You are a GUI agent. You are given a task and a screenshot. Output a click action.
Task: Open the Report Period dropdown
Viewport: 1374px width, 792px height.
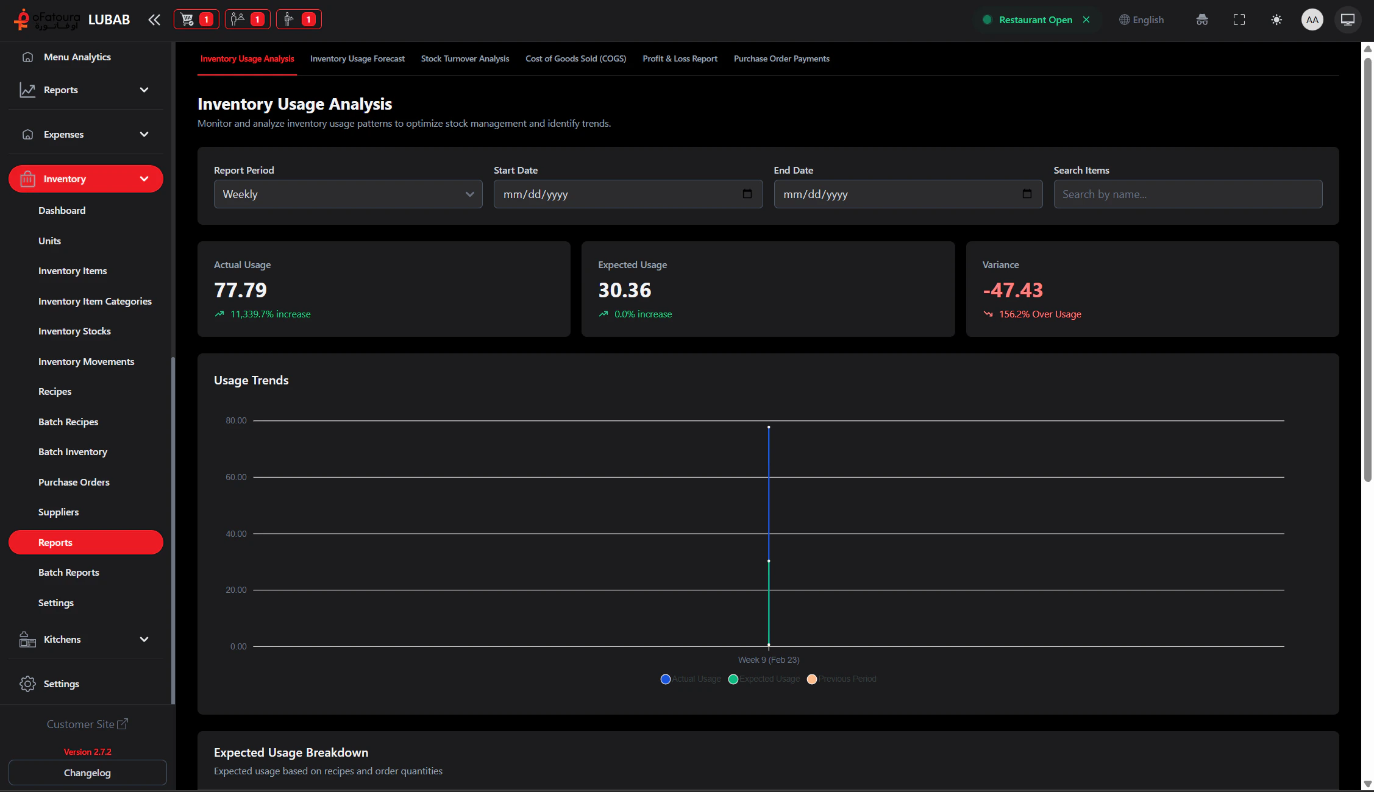pos(347,194)
